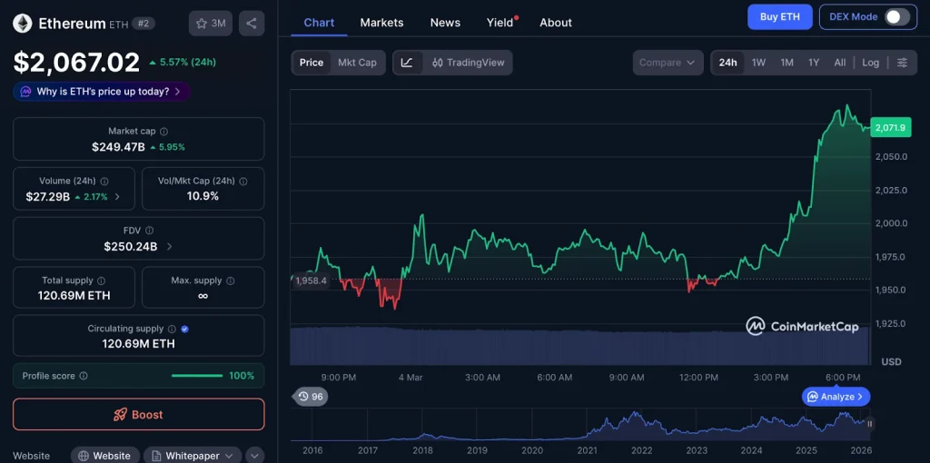This screenshot has height=463, width=930.
Task: Toggle DEX Mode switch
Action: (896, 16)
